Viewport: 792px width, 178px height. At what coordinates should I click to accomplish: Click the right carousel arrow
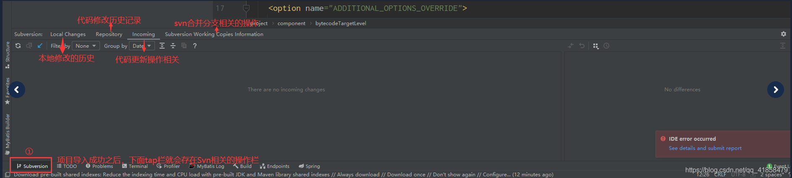[x=775, y=90]
